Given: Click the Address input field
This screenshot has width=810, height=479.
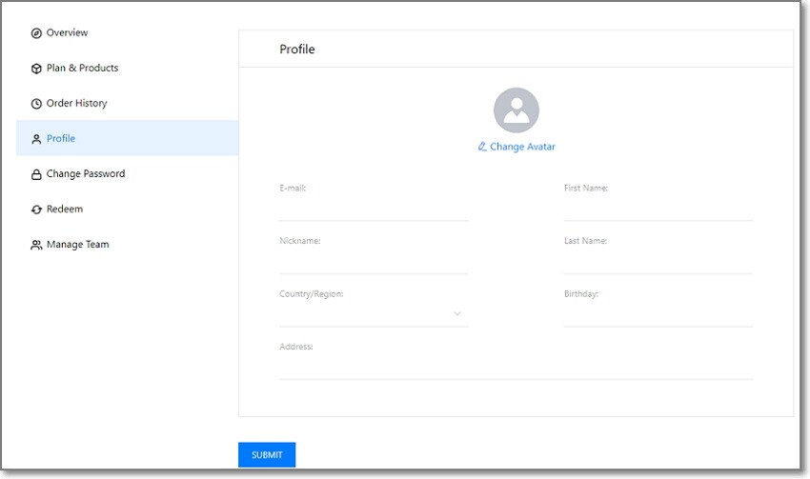Looking at the screenshot, I should coord(516,368).
